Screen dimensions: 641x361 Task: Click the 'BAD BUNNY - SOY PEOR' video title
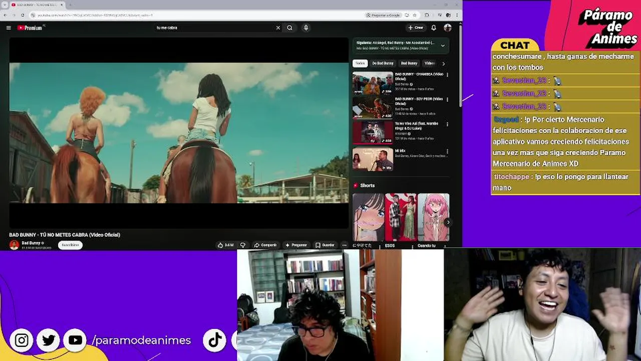[x=419, y=101]
